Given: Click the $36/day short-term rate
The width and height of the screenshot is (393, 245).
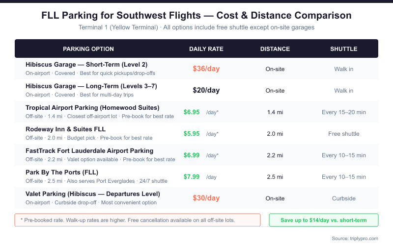Looking at the screenshot, I should click(206, 69).
